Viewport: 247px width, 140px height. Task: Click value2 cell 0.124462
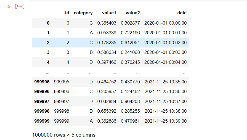(130, 91)
